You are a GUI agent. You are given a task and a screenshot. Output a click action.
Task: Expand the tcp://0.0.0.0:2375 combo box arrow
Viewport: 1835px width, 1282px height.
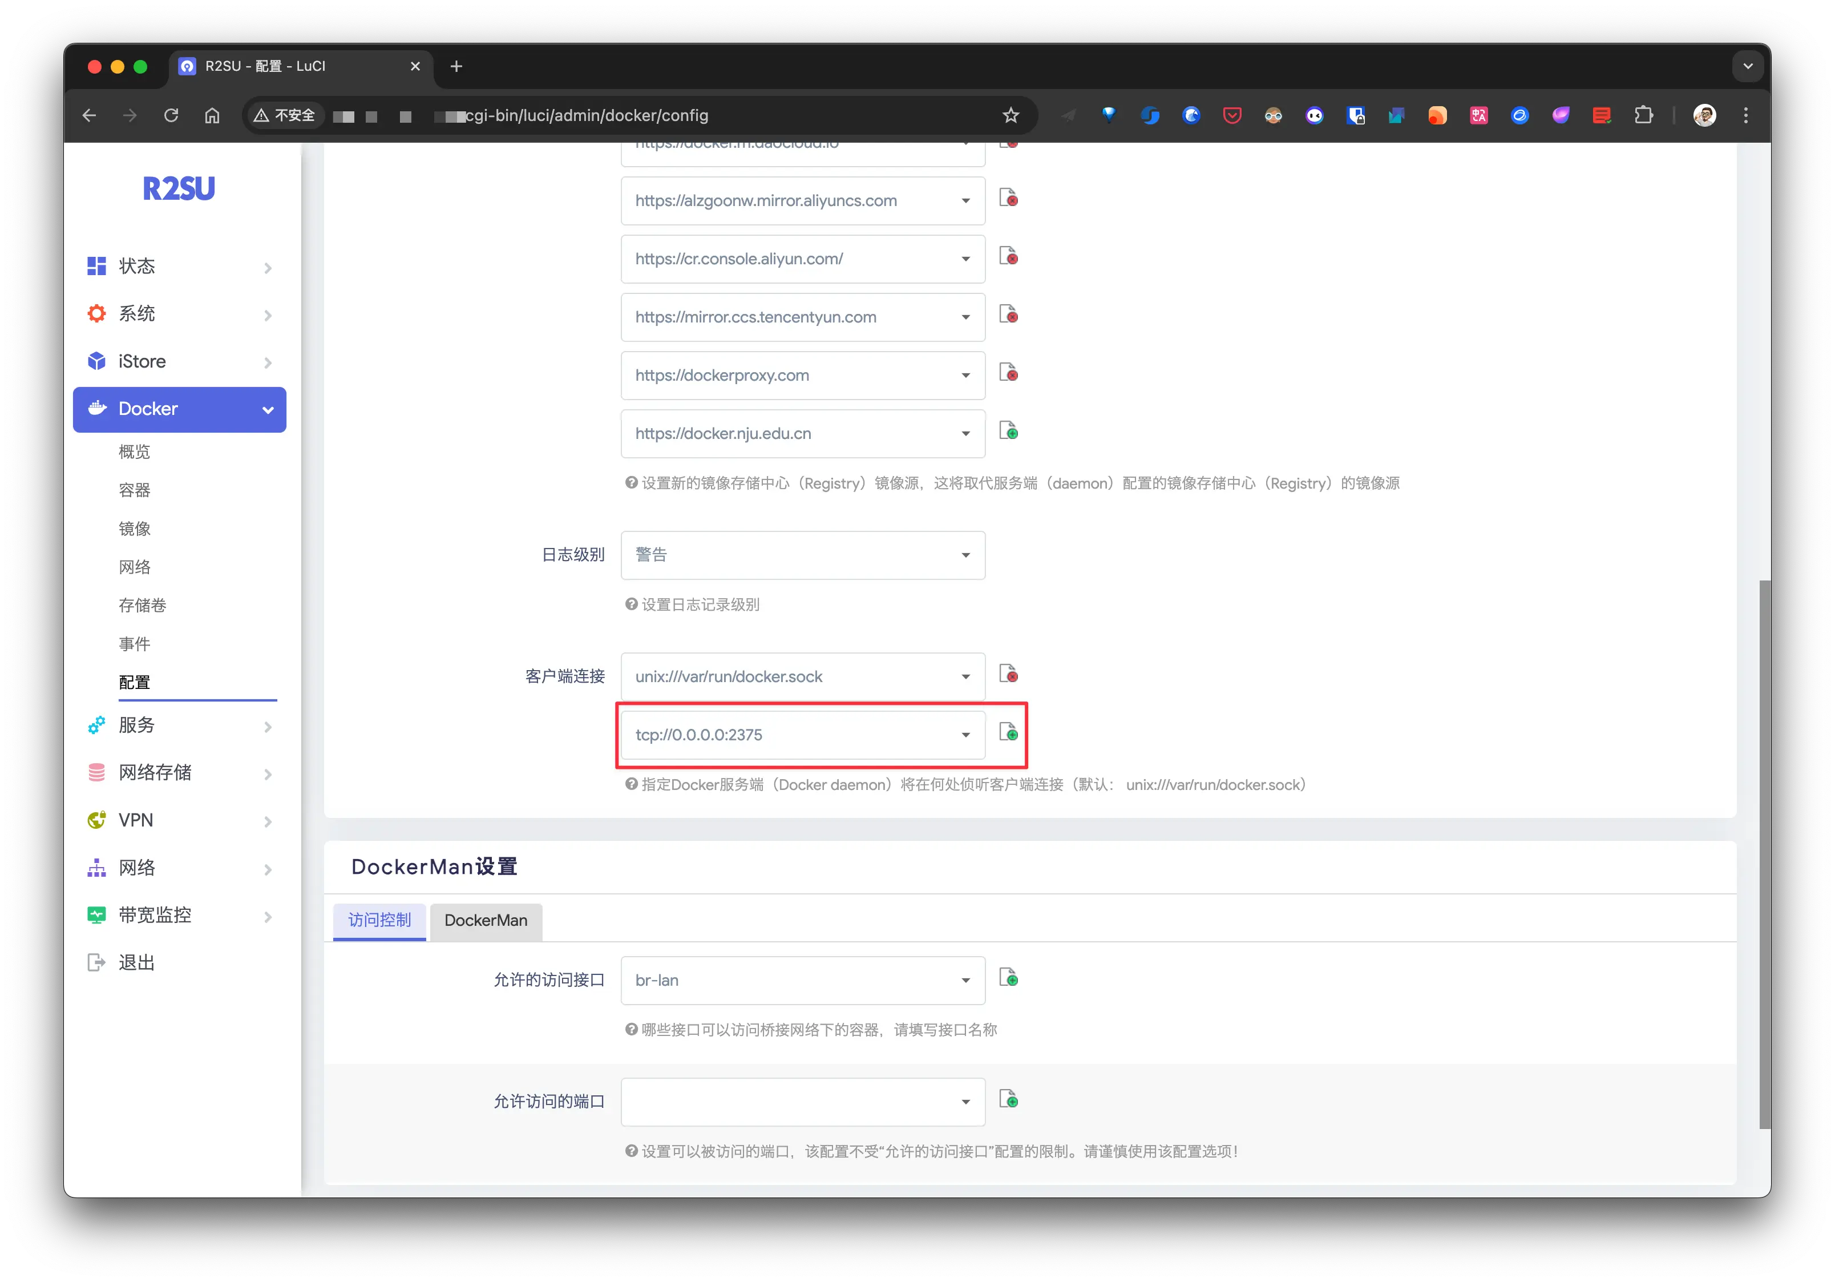[965, 735]
